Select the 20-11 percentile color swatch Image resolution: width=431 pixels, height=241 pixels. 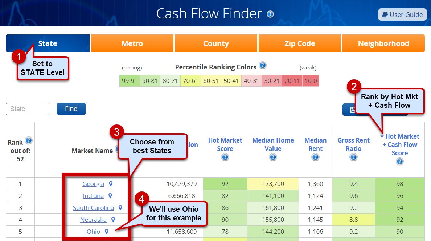click(x=292, y=81)
